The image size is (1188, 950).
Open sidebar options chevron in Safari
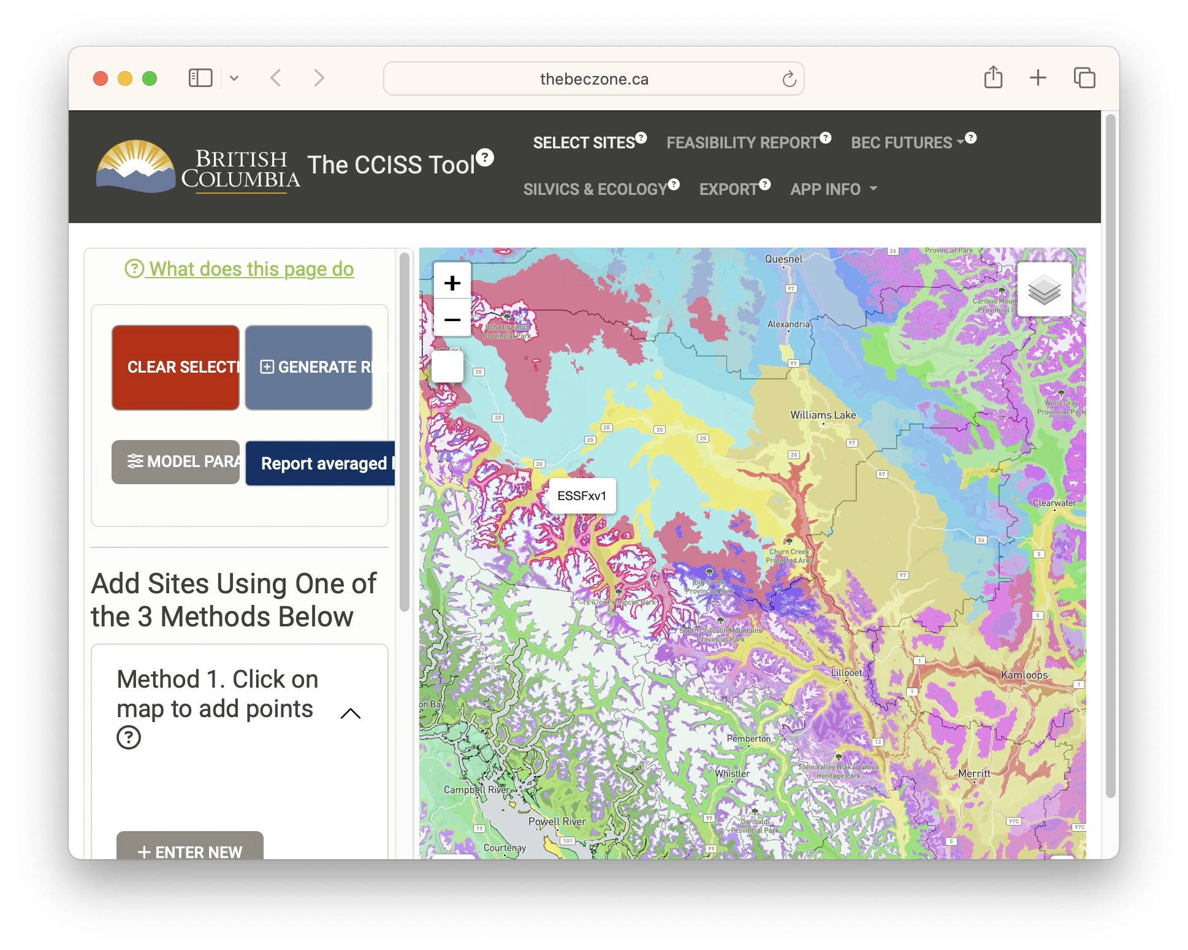[x=234, y=78]
